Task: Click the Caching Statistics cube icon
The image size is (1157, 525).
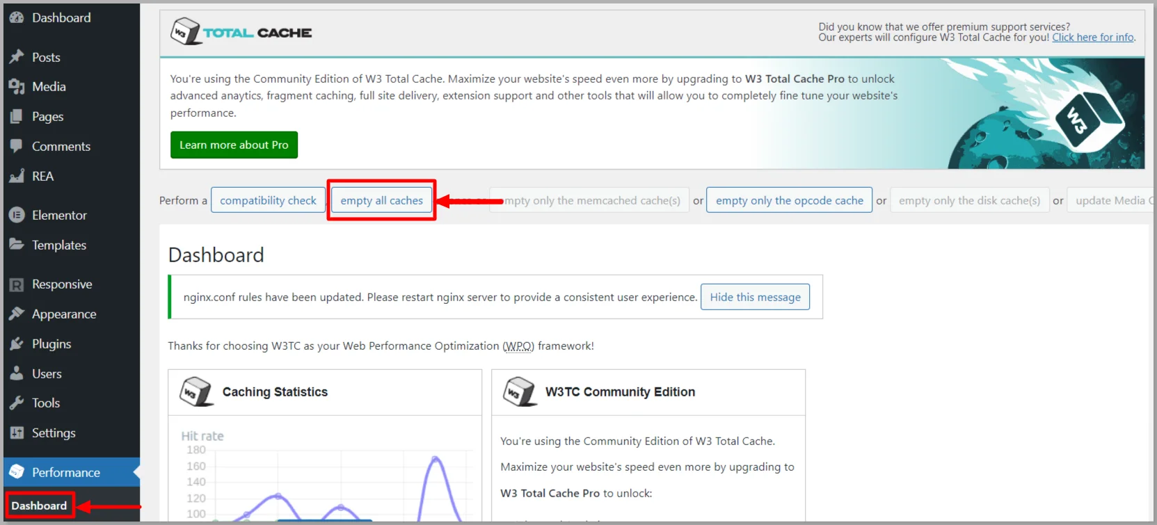Action: click(196, 391)
